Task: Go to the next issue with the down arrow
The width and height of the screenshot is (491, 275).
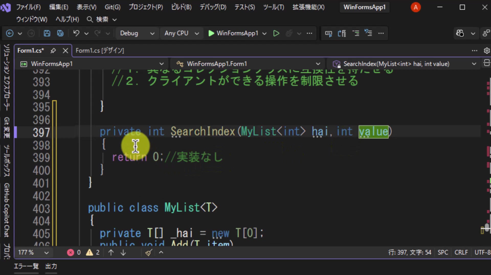Action: (x=123, y=253)
